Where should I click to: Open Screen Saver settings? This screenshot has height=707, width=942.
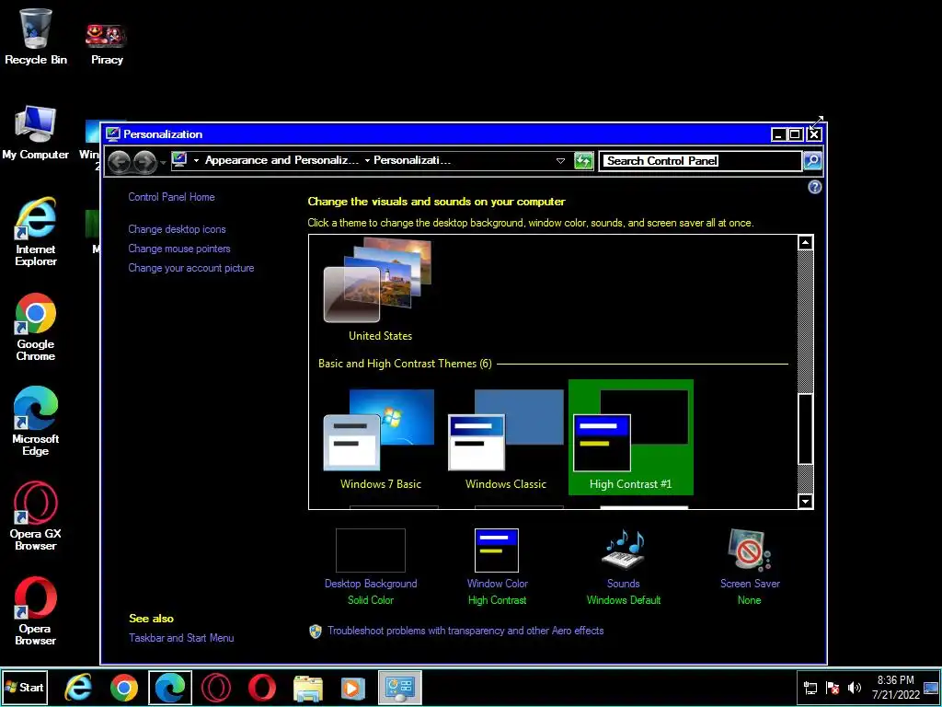point(750,567)
